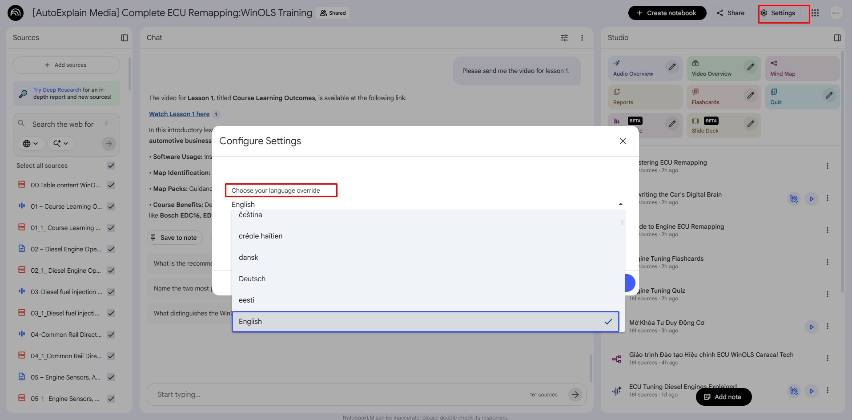Click the Create notebook button
852x420 pixels.
(667, 13)
